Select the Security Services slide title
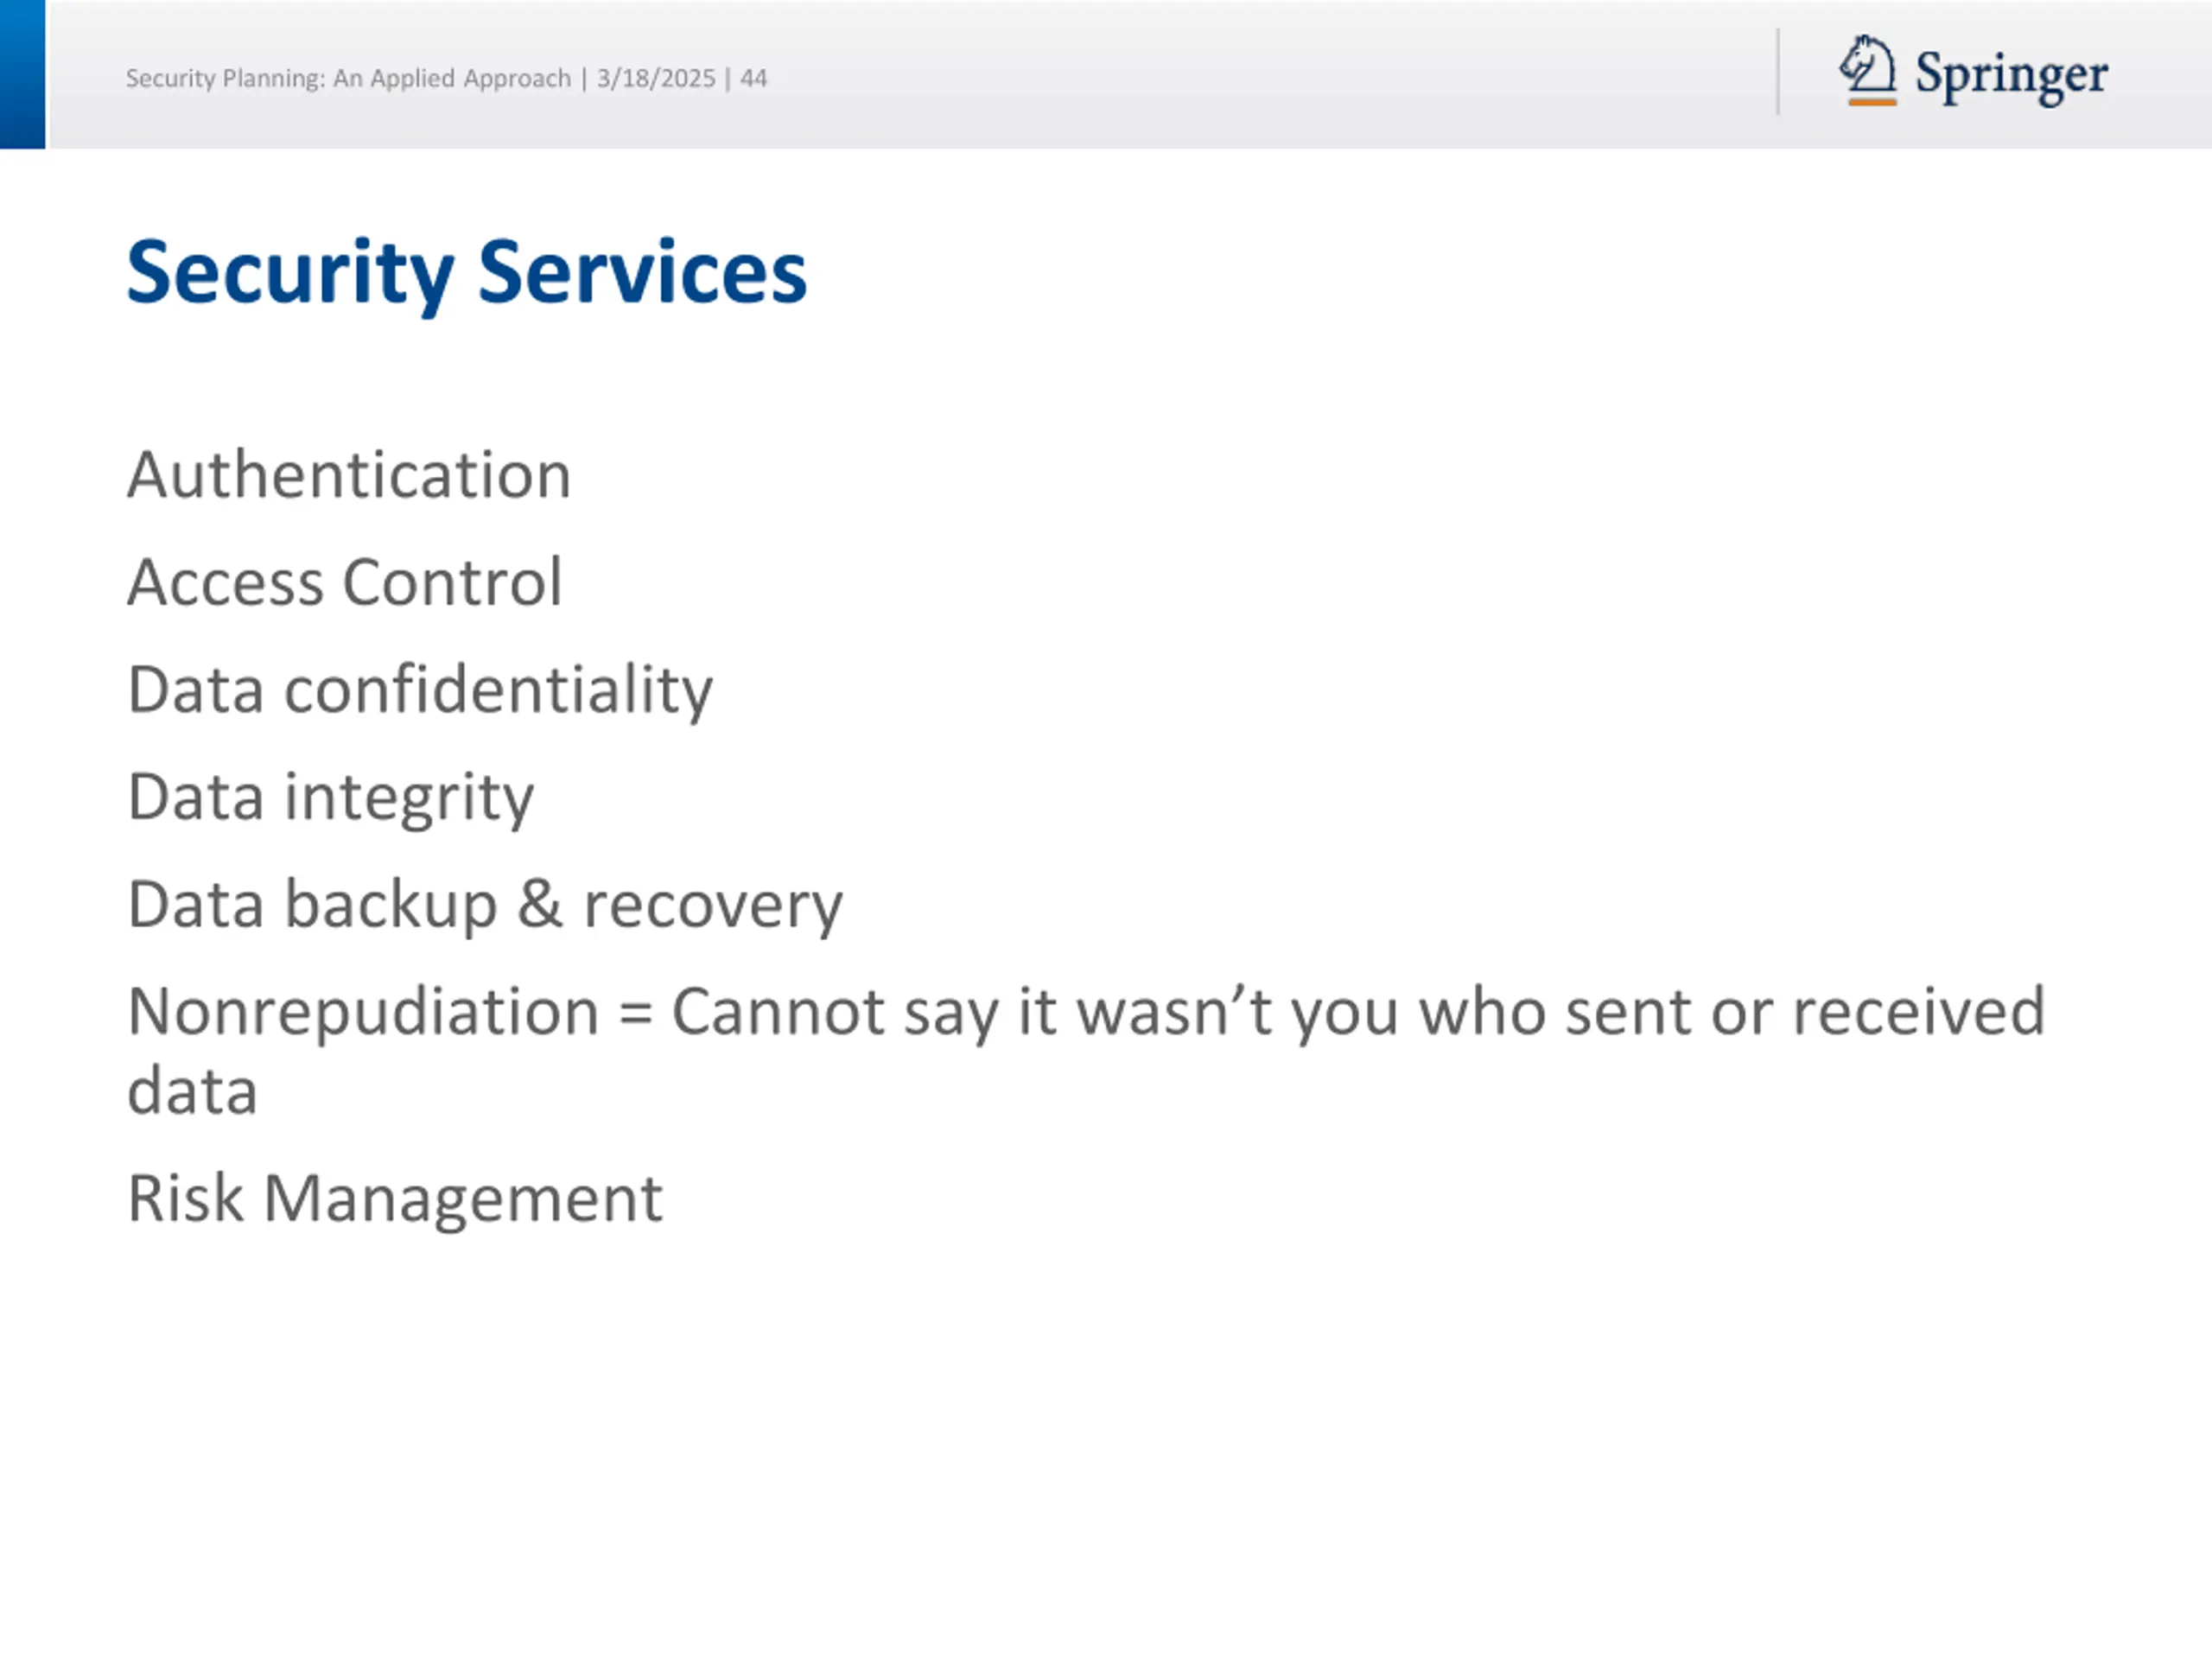Viewport: 2212px width, 1659px height. tap(466, 272)
